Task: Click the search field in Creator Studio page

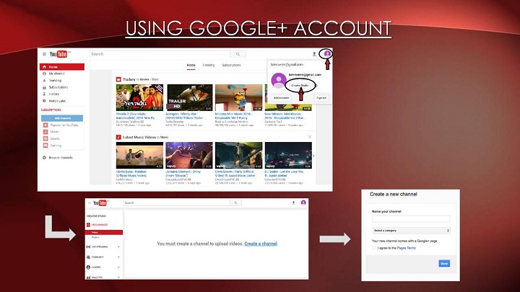Action: tap(176, 203)
